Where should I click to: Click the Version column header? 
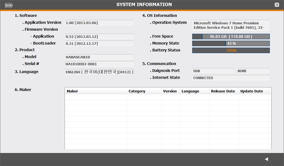point(170,91)
